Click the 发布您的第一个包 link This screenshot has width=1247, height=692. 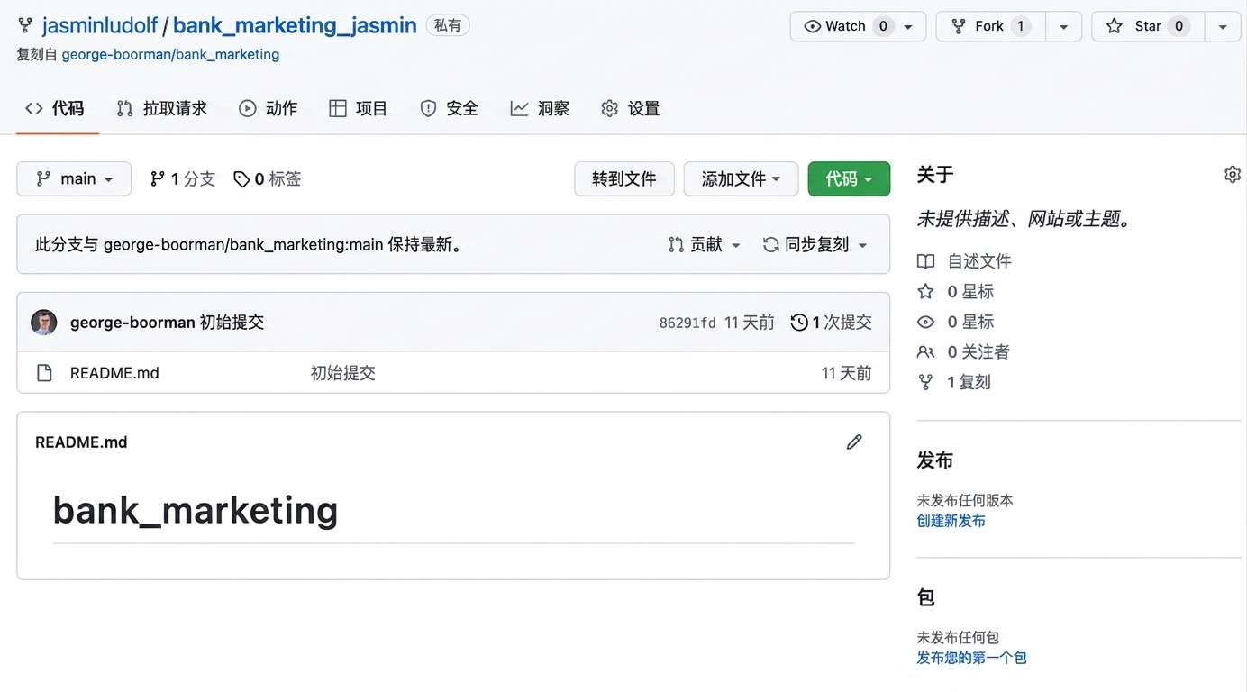pyautogui.click(x=972, y=658)
